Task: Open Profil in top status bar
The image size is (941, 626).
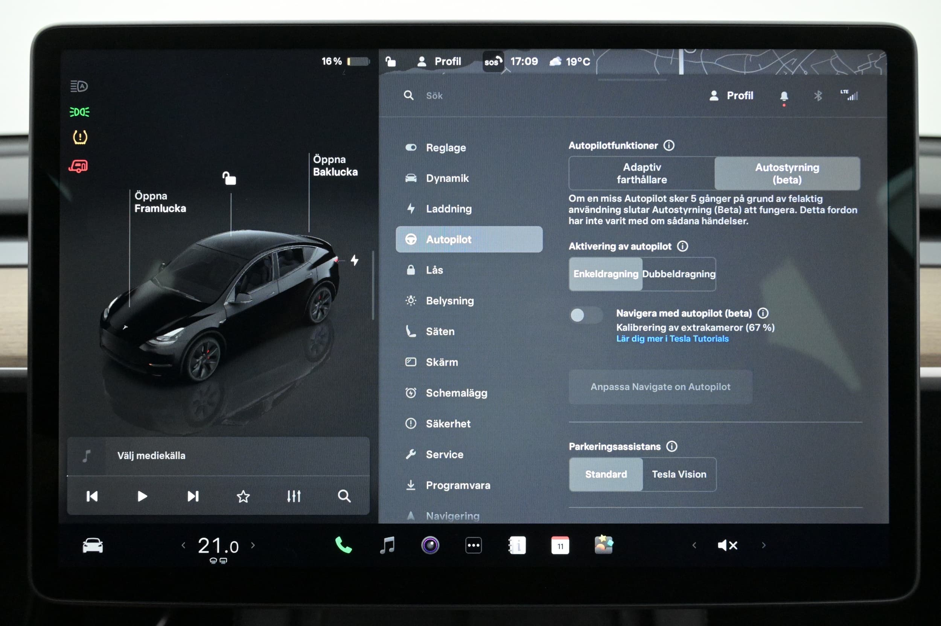Action: click(439, 61)
